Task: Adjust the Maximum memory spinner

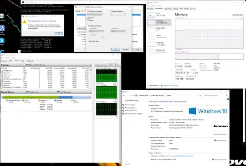Action: (x=125, y=15)
